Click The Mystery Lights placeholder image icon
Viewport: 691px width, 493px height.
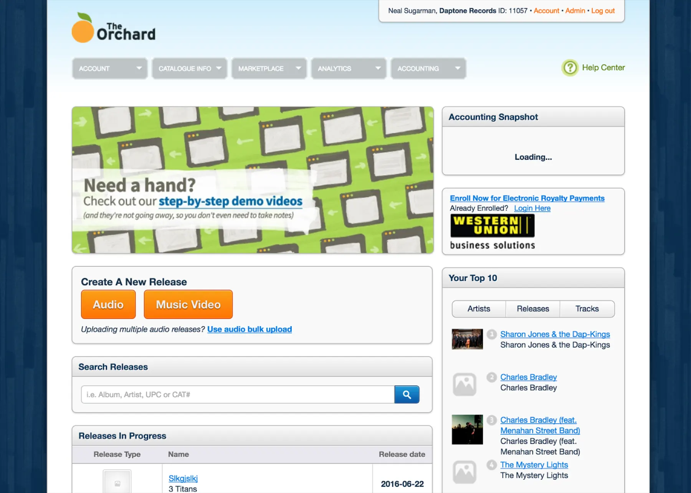(x=465, y=472)
